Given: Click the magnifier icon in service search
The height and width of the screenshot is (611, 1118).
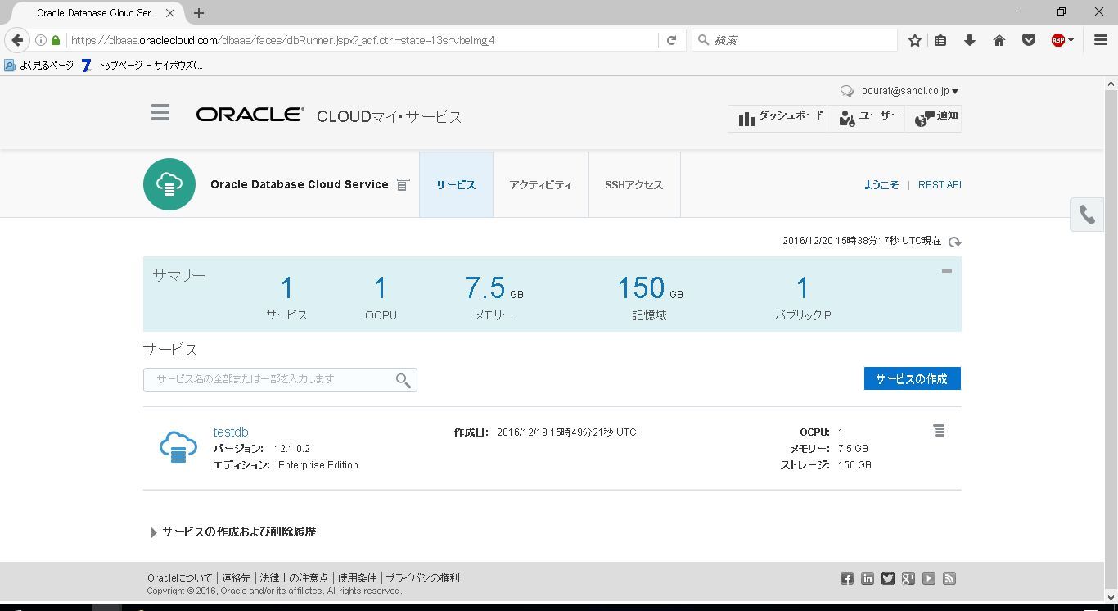Looking at the screenshot, I should pos(403,380).
